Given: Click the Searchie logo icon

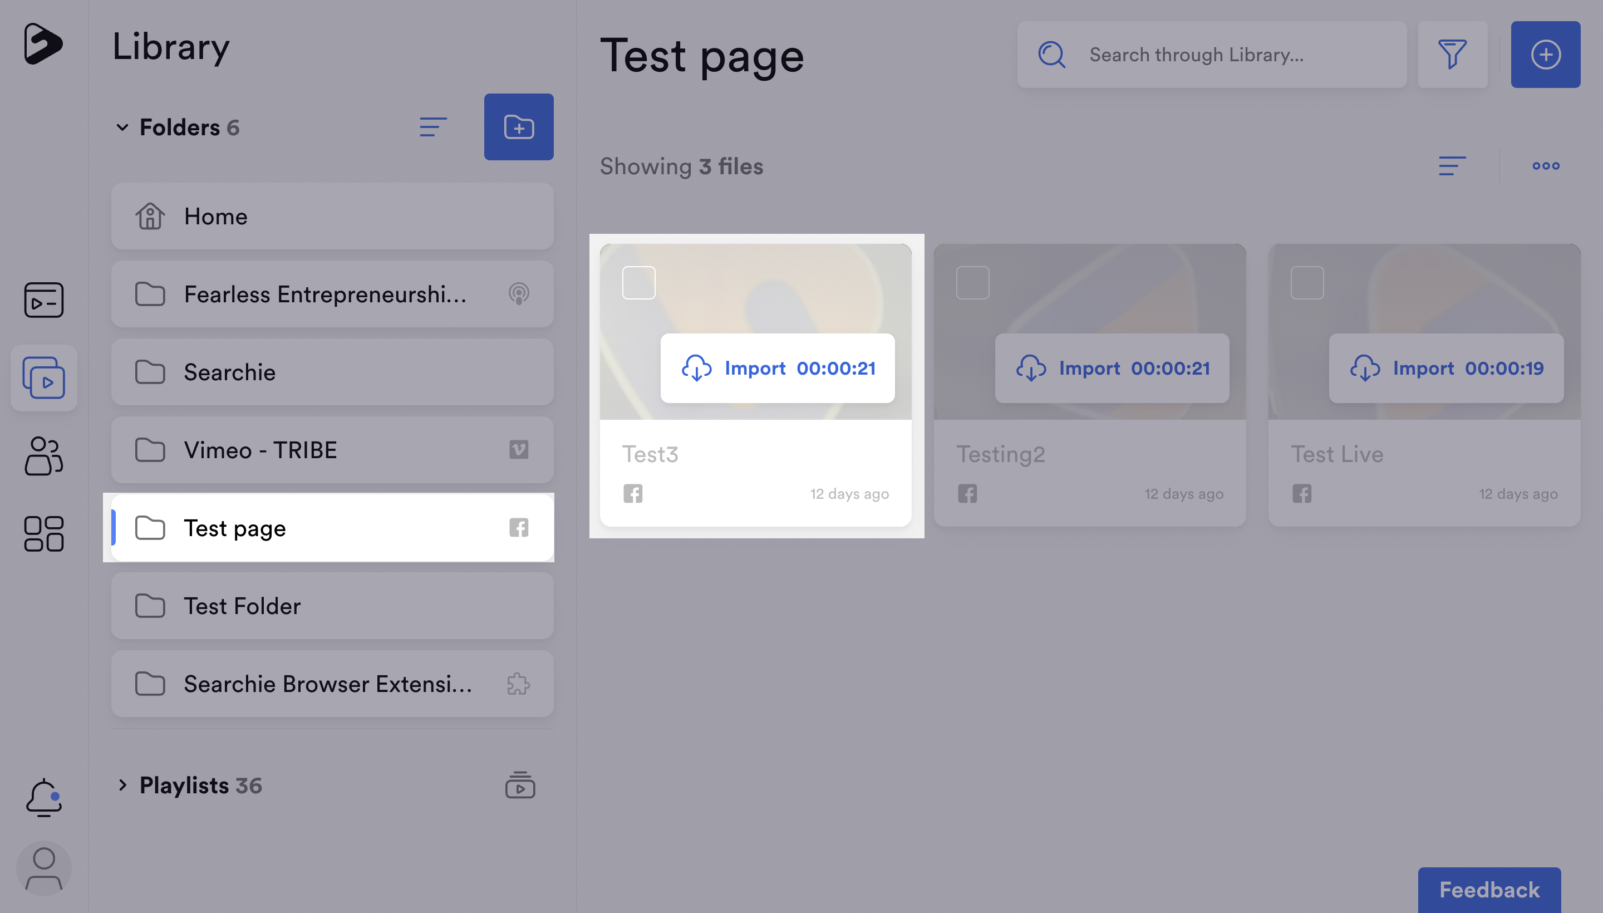Looking at the screenshot, I should tap(43, 44).
